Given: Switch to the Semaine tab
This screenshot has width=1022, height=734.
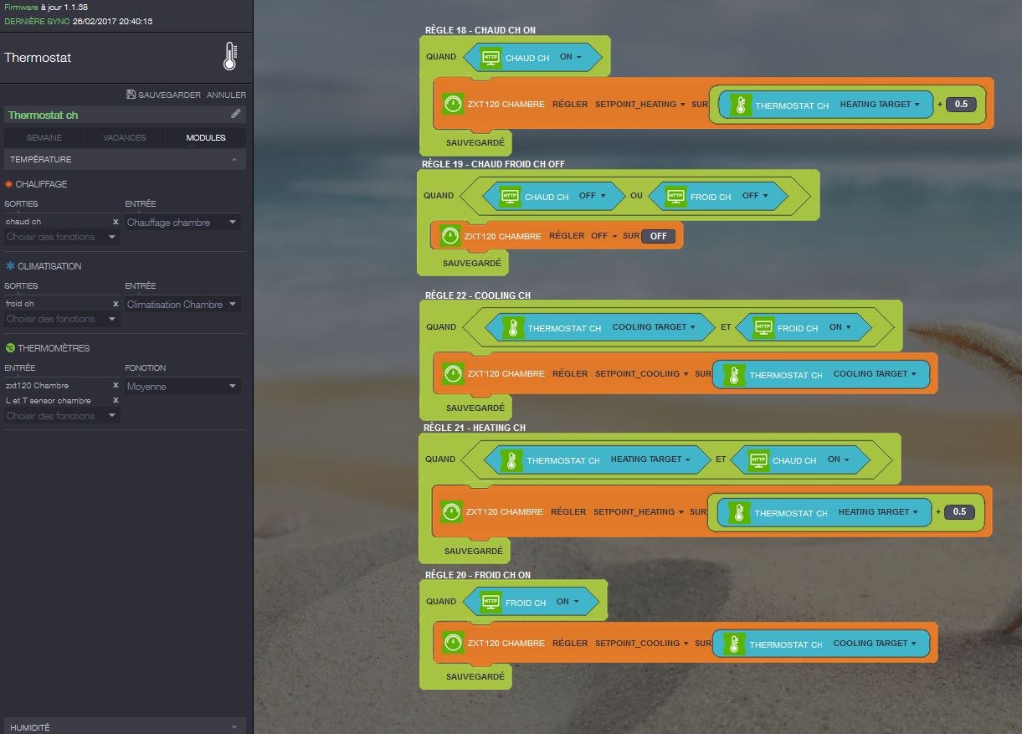Looking at the screenshot, I should tap(44, 137).
